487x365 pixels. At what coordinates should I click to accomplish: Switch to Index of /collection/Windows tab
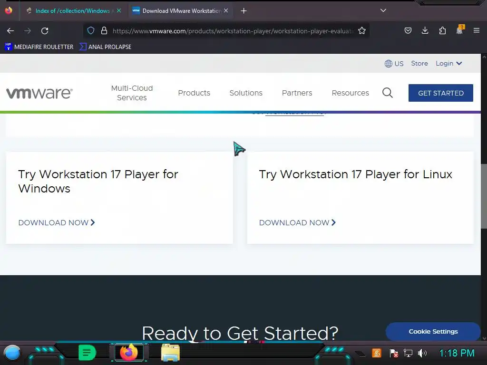(x=73, y=11)
